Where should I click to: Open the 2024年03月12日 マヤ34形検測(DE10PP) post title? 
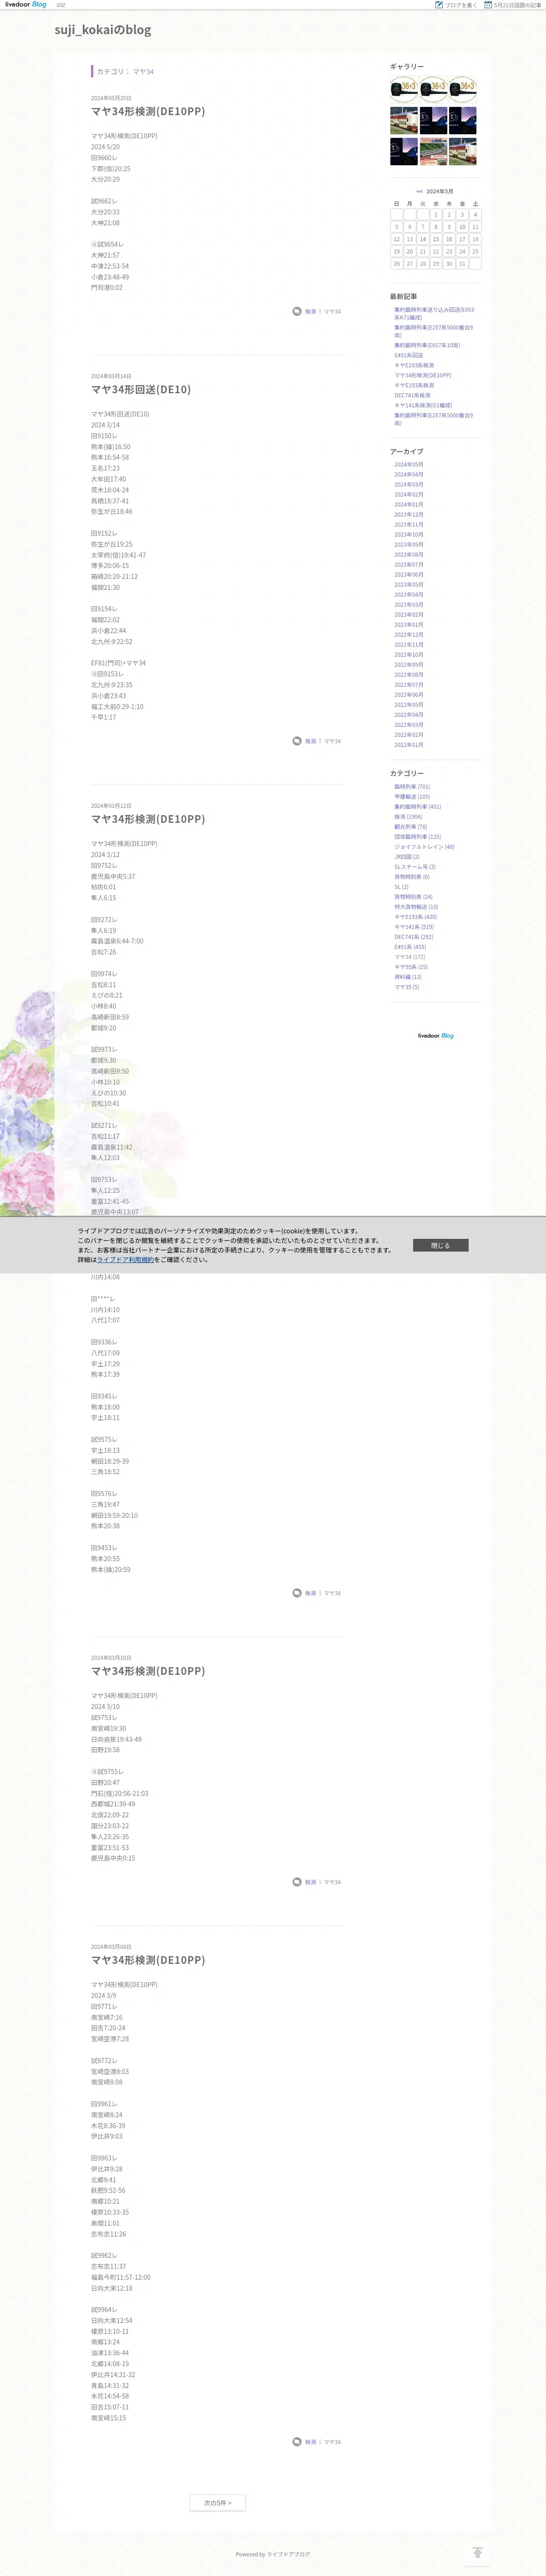(148, 819)
